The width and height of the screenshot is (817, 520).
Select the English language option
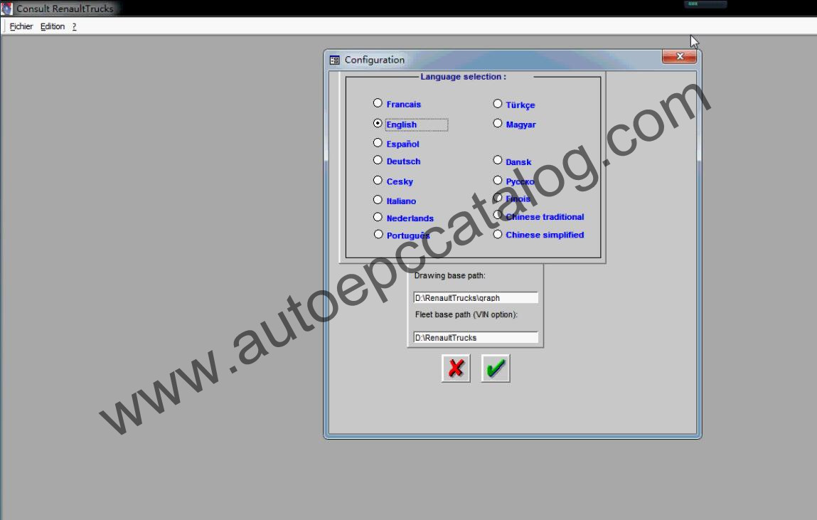[378, 123]
